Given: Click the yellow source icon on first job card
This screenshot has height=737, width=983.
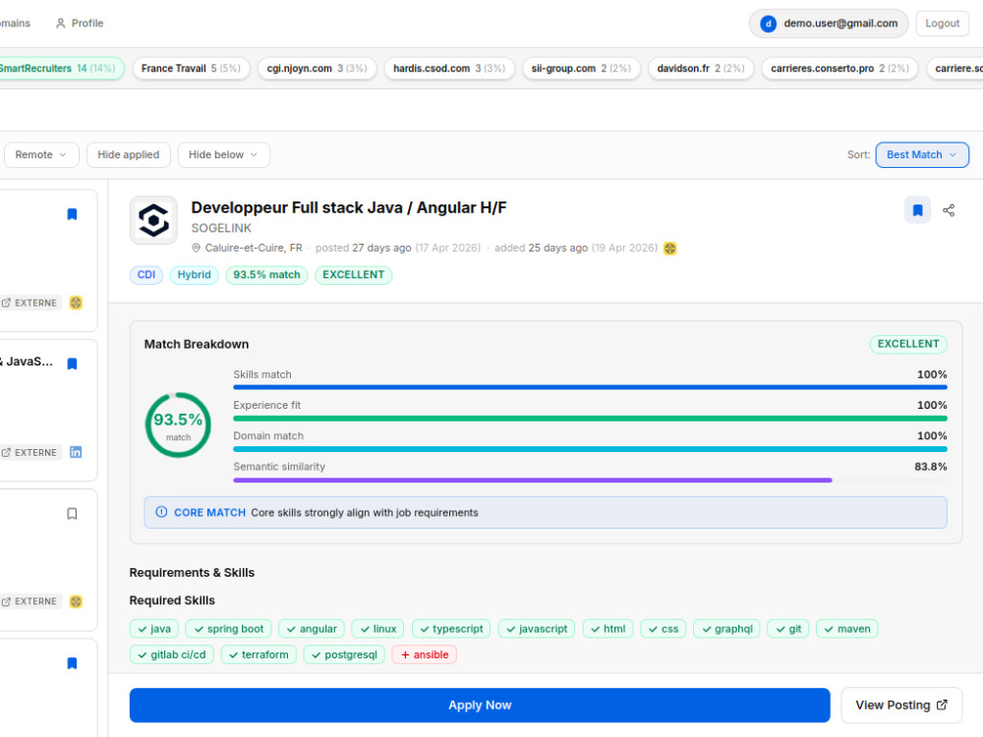Looking at the screenshot, I should point(76,303).
